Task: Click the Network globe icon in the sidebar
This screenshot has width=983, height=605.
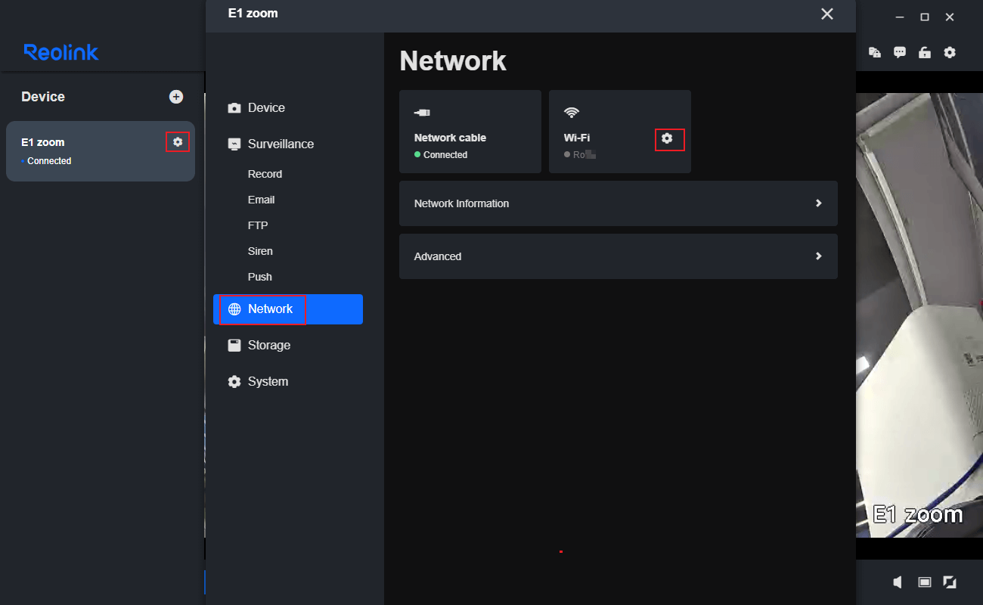Action: coord(234,309)
